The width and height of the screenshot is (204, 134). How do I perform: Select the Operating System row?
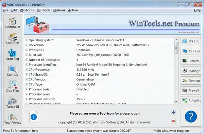(x=99, y=40)
